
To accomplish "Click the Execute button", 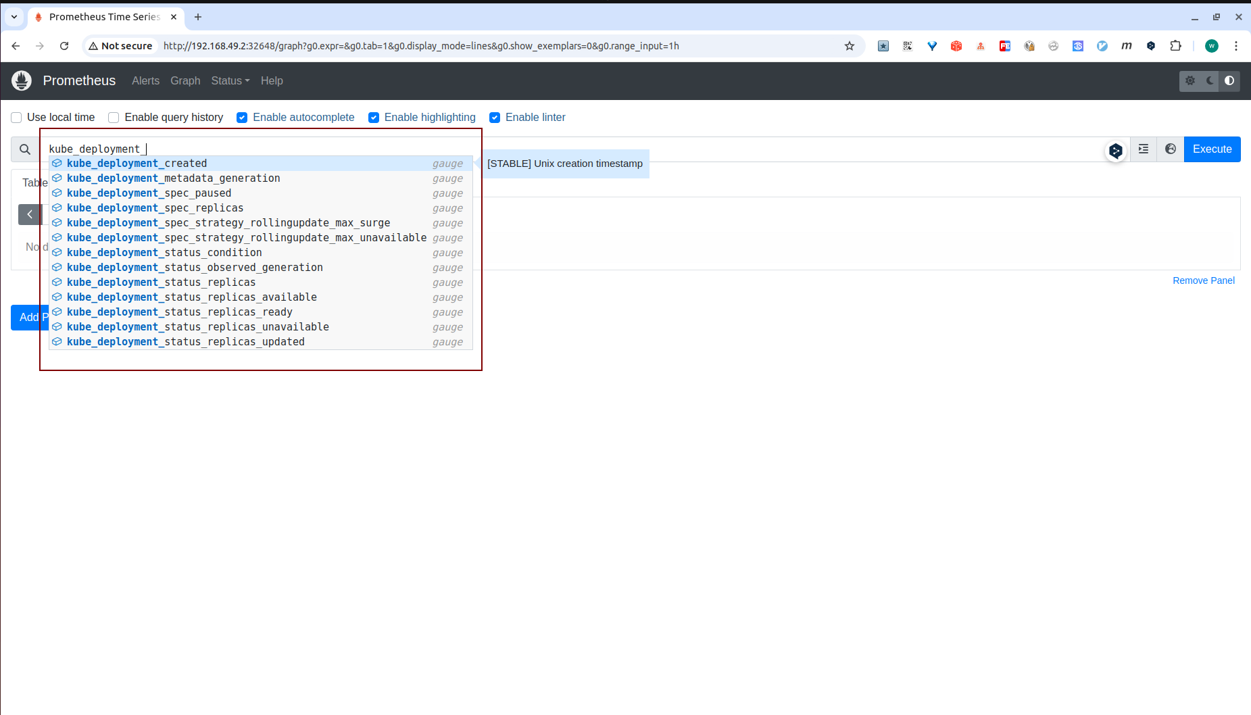I will point(1212,149).
